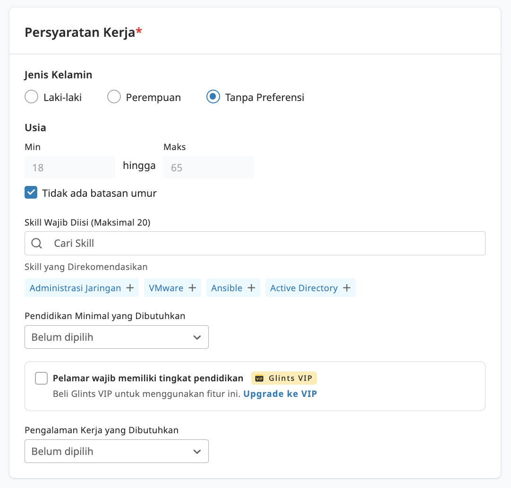Enable Pelamar wajib memiliki tingkat pendidikan
511x488 pixels.
[41, 378]
